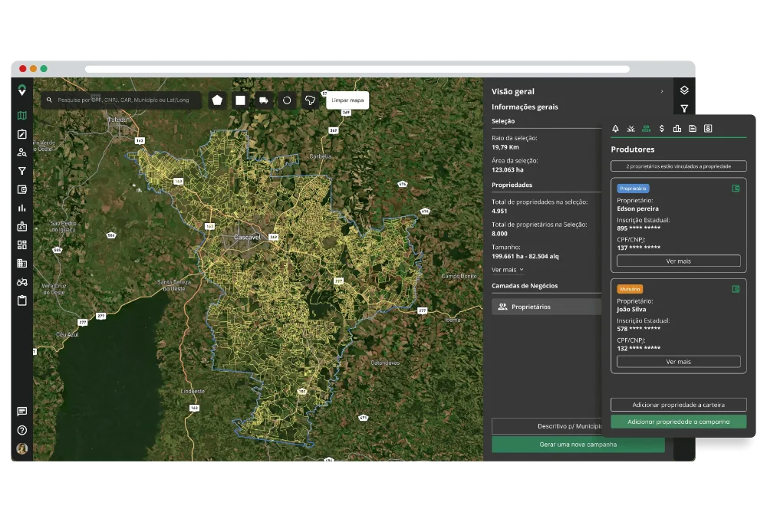Click wallet icon on Edson pereira card
The width and height of the screenshot is (767, 522).
click(x=736, y=188)
